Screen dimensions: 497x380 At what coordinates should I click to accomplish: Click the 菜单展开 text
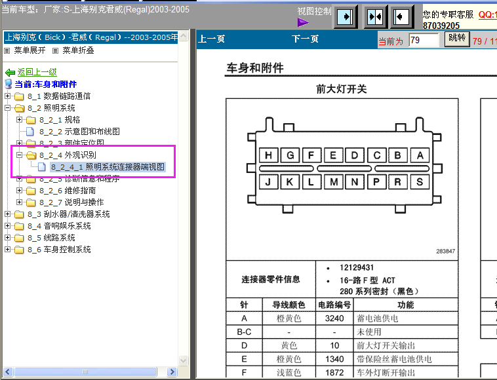[30, 50]
